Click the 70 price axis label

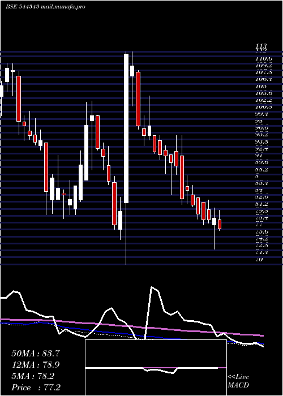tap(259, 260)
